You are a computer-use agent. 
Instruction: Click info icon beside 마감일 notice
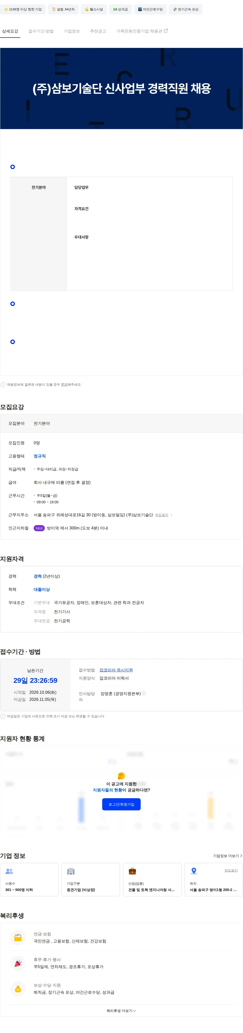point(3,716)
